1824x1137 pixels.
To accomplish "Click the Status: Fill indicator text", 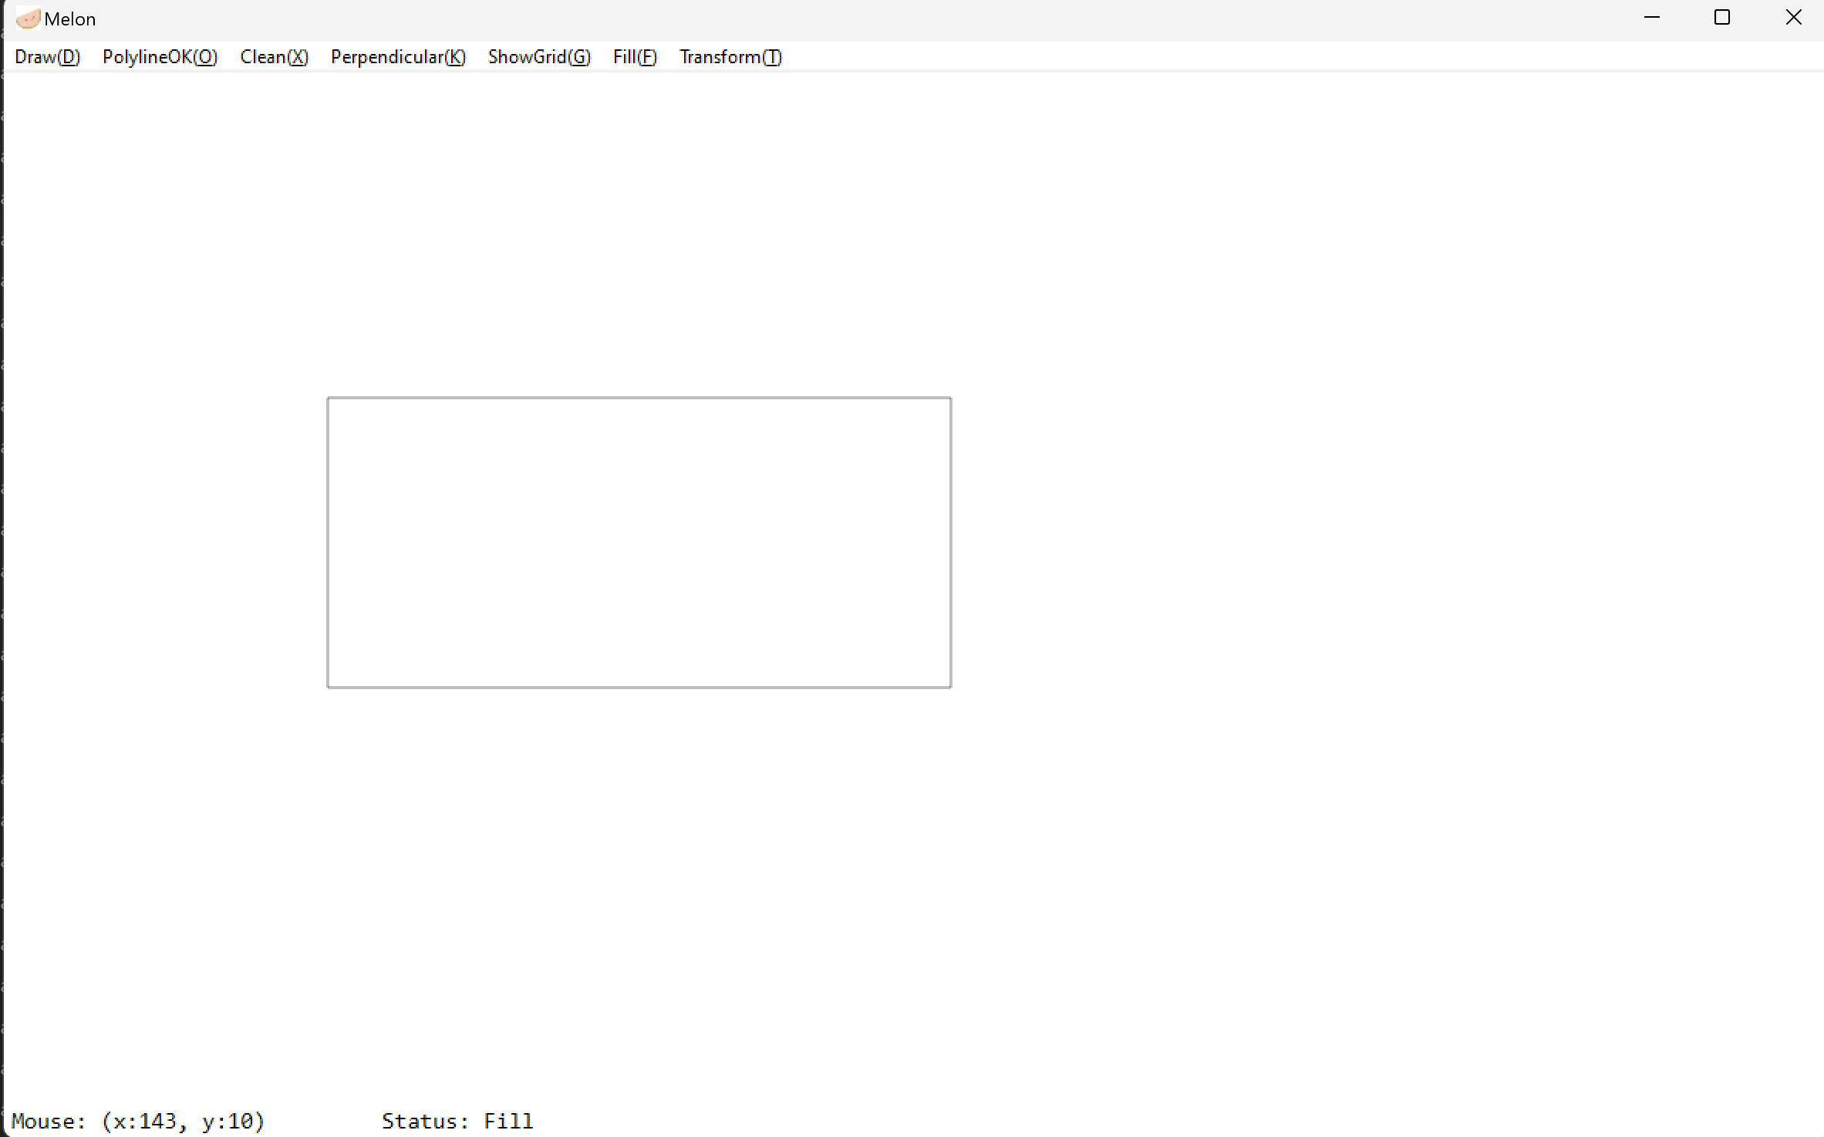I will (x=457, y=1121).
